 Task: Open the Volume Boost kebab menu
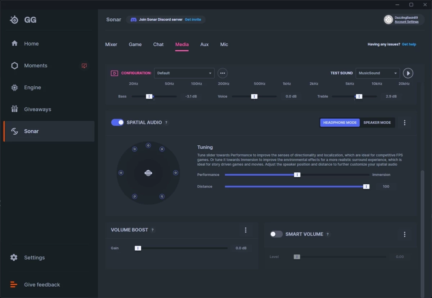coord(246,230)
